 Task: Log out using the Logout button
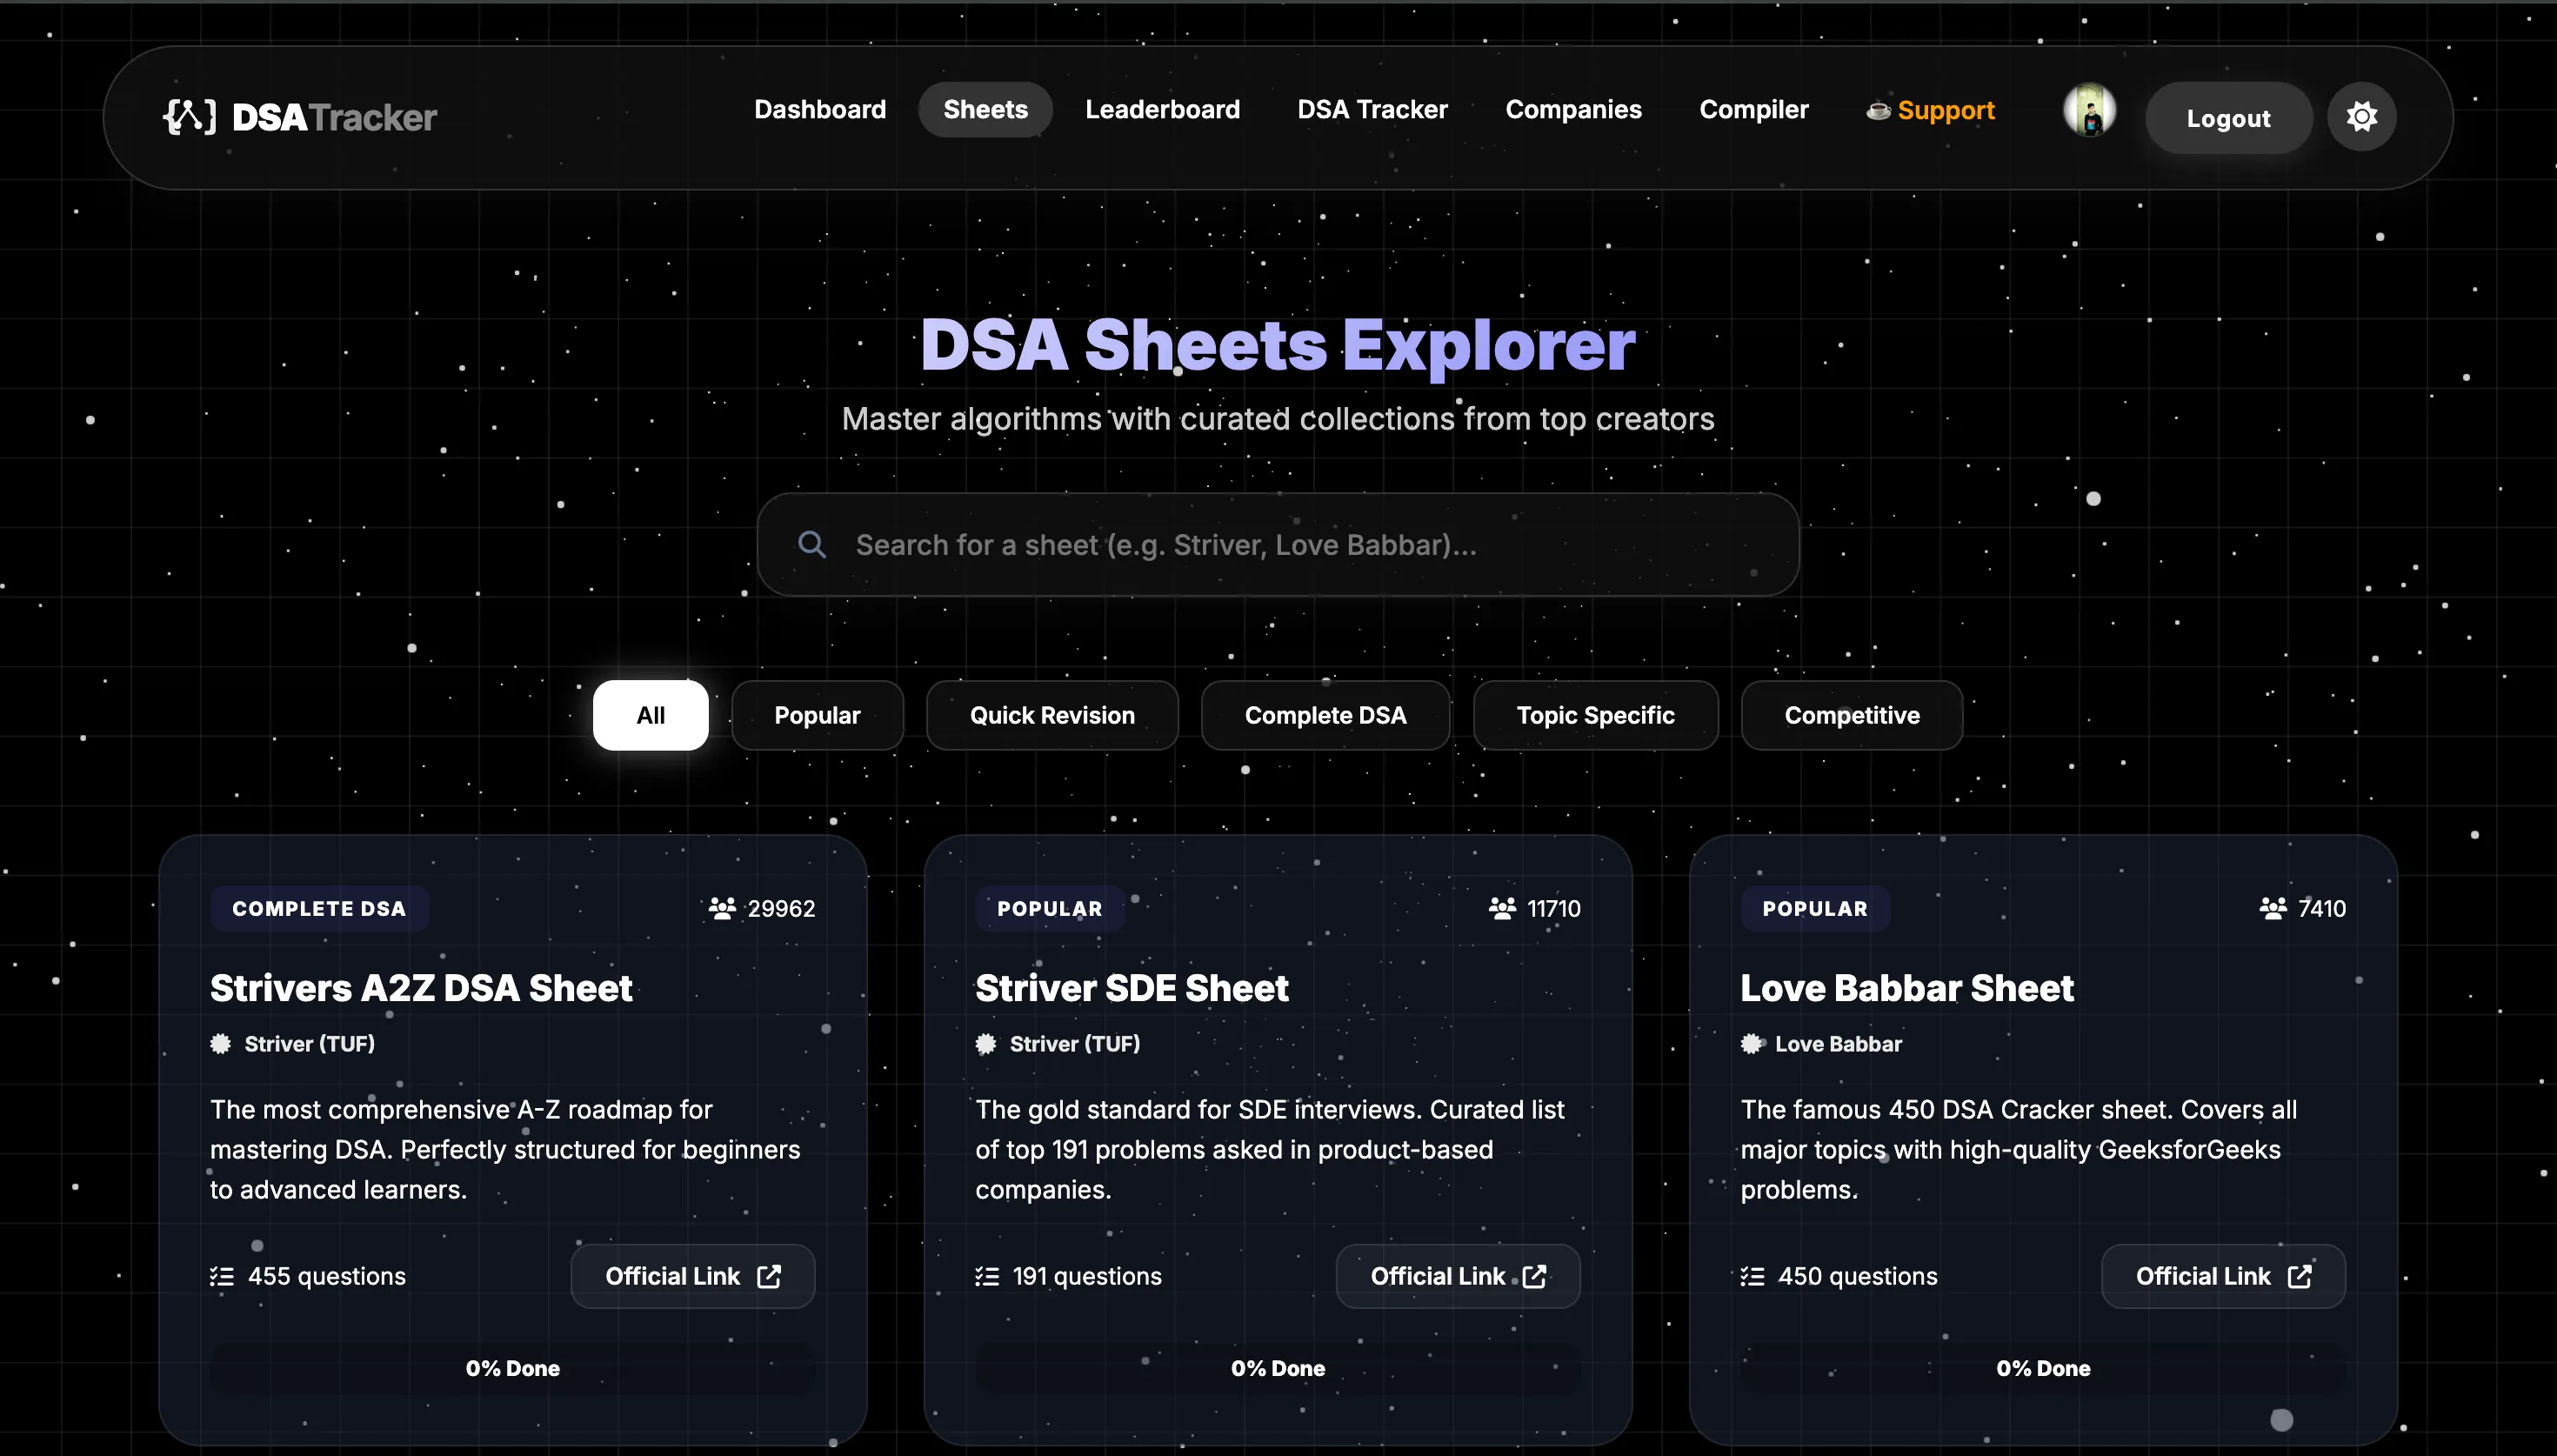pyautogui.click(x=2228, y=118)
